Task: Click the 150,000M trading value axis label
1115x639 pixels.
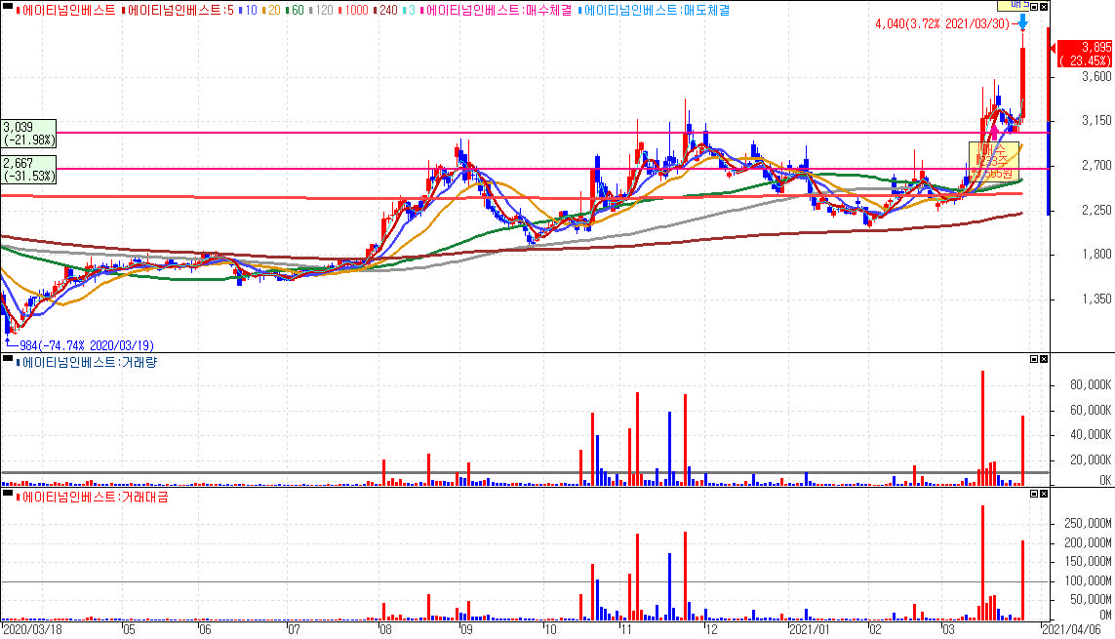Action: [x=1088, y=562]
